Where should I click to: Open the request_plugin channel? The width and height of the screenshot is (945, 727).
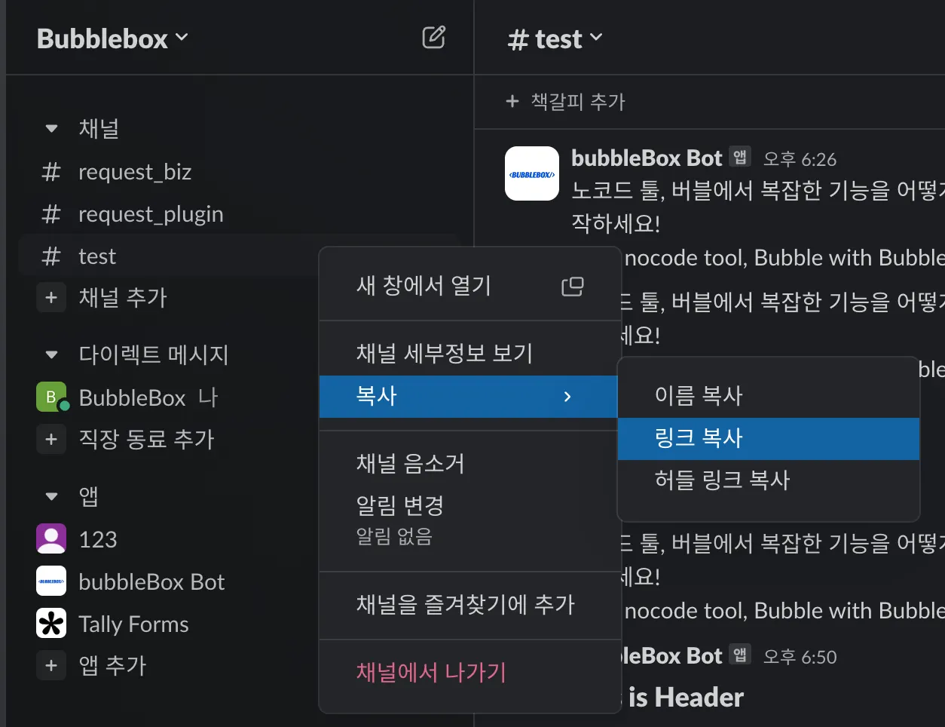(x=151, y=215)
